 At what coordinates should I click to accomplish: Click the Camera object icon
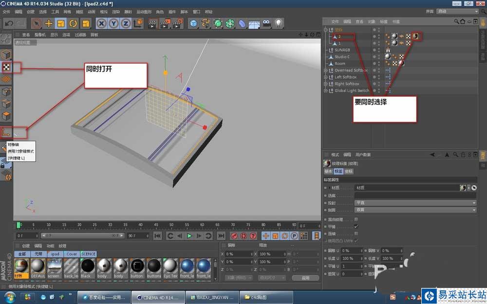pyautogui.click(x=266, y=23)
